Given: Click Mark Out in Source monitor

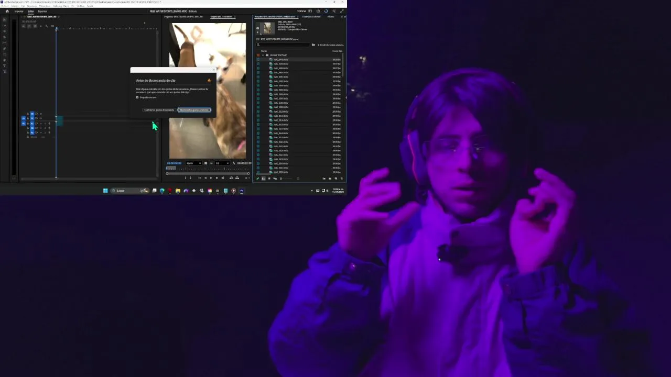Looking at the screenshot, I should click(x=190, y=178).
